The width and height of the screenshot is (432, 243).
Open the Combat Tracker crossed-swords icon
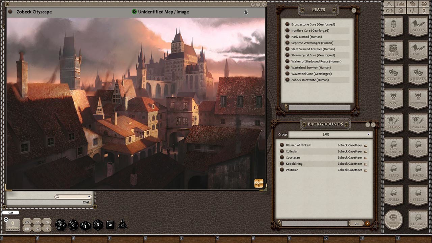click(389, 4)
